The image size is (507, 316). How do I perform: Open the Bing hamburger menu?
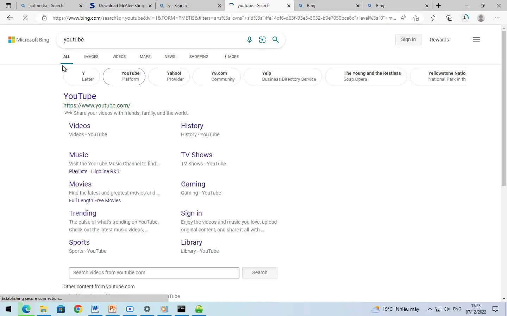coord(476,40)
